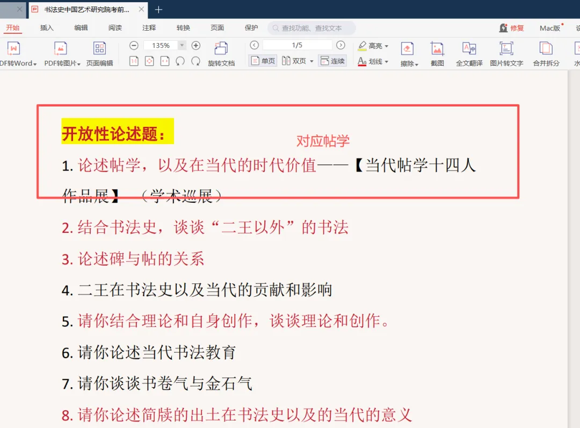Viewport: 580px width, 428px height.
Task: Expand 高亮 color dropdown arrow
Action: click(387, 46)
